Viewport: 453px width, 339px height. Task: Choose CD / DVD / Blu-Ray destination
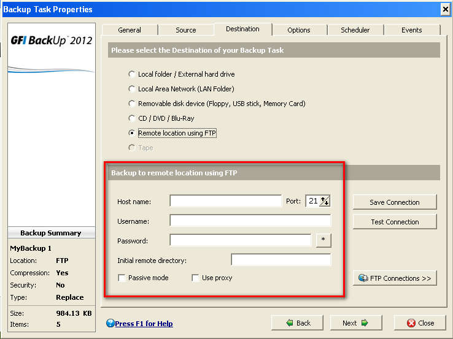coord(131,118)
